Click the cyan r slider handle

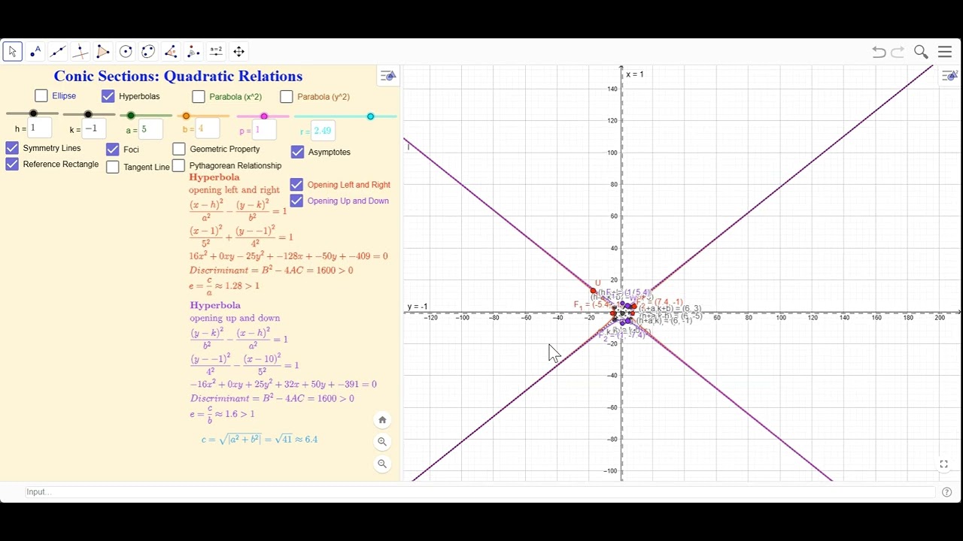click(x=370, y=116)
